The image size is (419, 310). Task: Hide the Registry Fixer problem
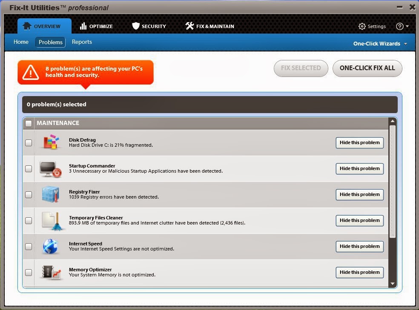[360, 194]
